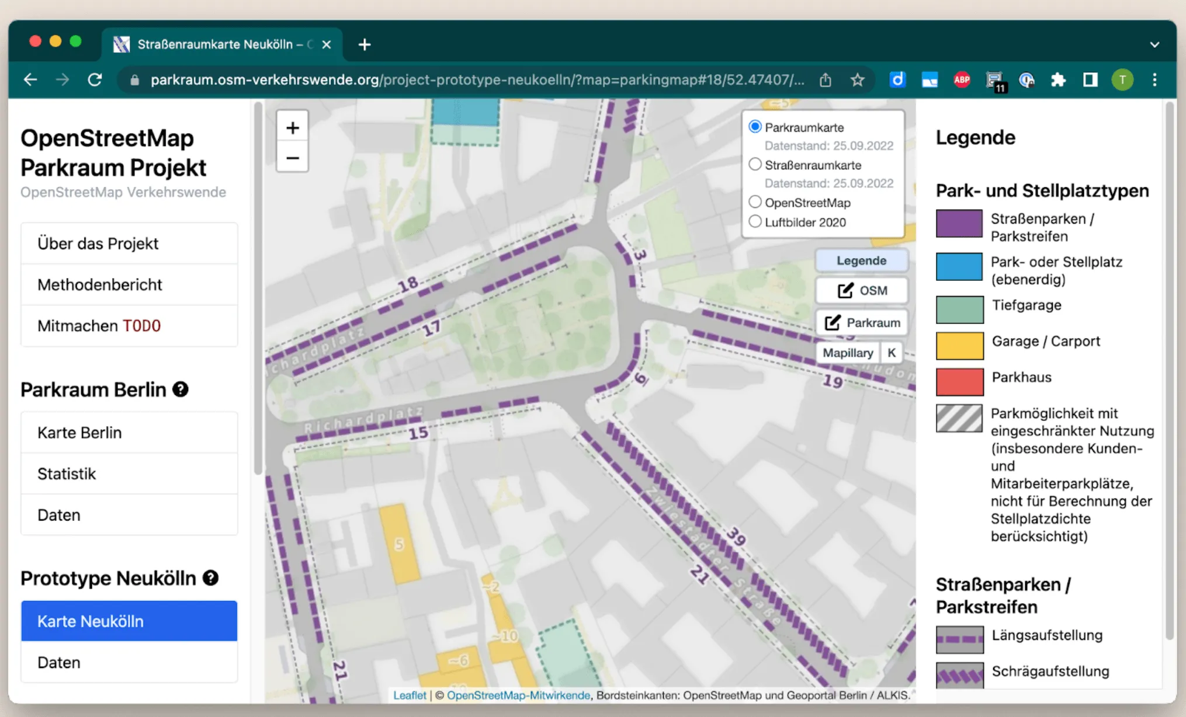Click the K button beside Mapillary
Viewport: 1186px width, 717px height.
(891, 353)
